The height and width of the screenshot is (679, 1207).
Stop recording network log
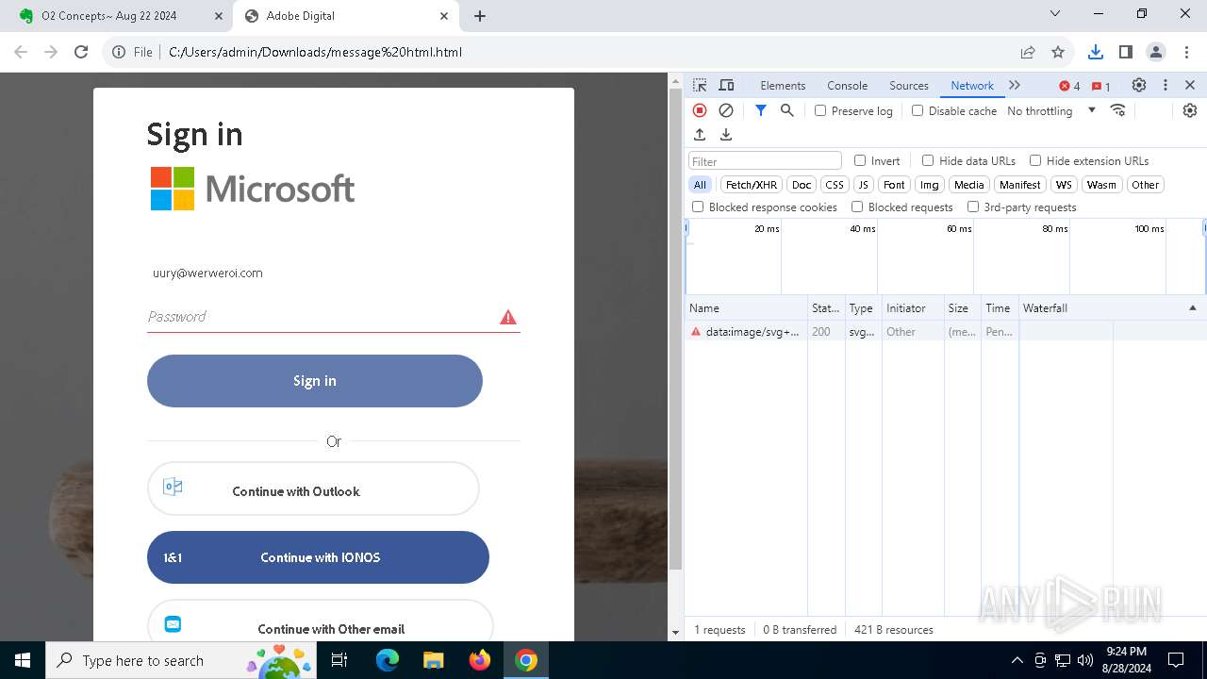[700, 110]
